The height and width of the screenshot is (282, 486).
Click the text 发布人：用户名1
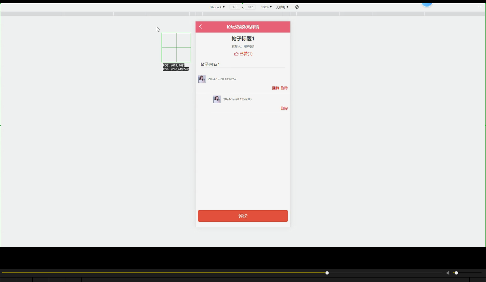coord(243,46)
